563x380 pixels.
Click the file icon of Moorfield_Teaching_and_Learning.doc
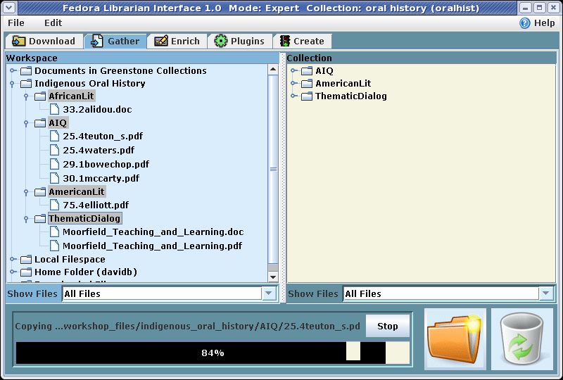(x=54, y=232)
